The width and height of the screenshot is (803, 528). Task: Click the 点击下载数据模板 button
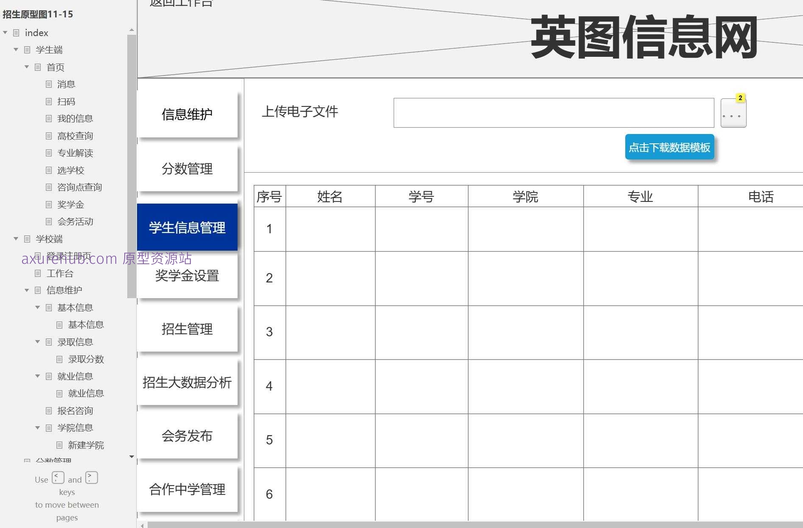point(669,148)
